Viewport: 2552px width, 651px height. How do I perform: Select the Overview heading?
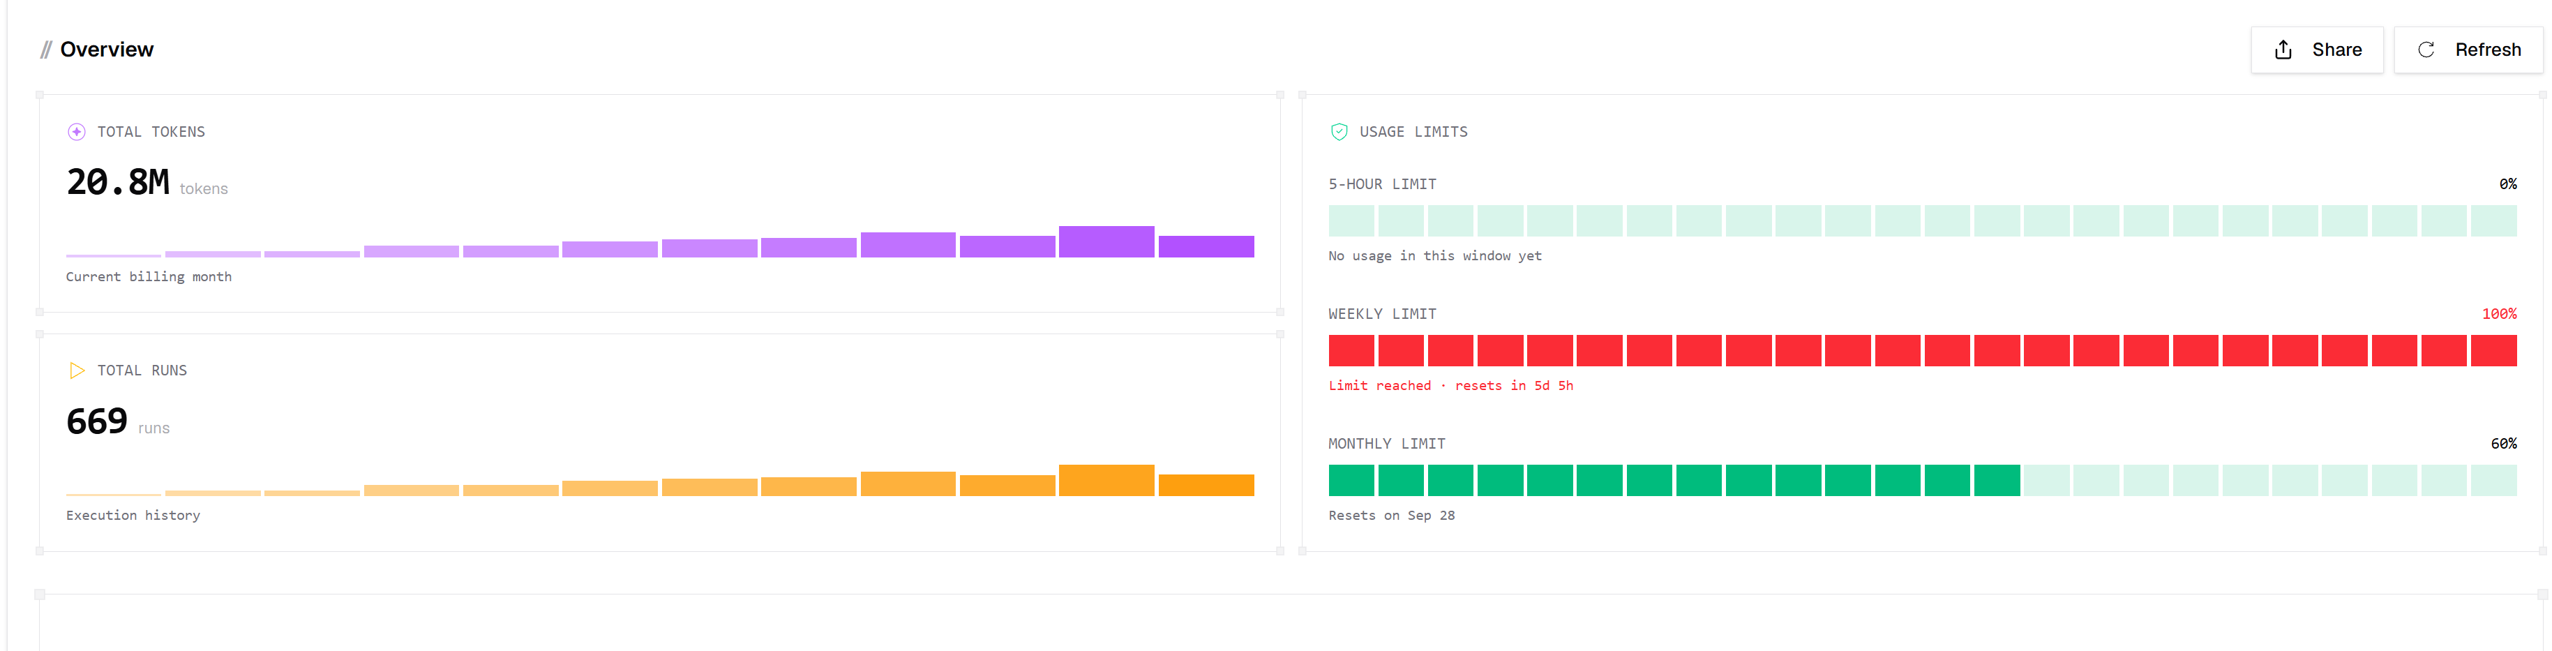(x=106, y=50)
